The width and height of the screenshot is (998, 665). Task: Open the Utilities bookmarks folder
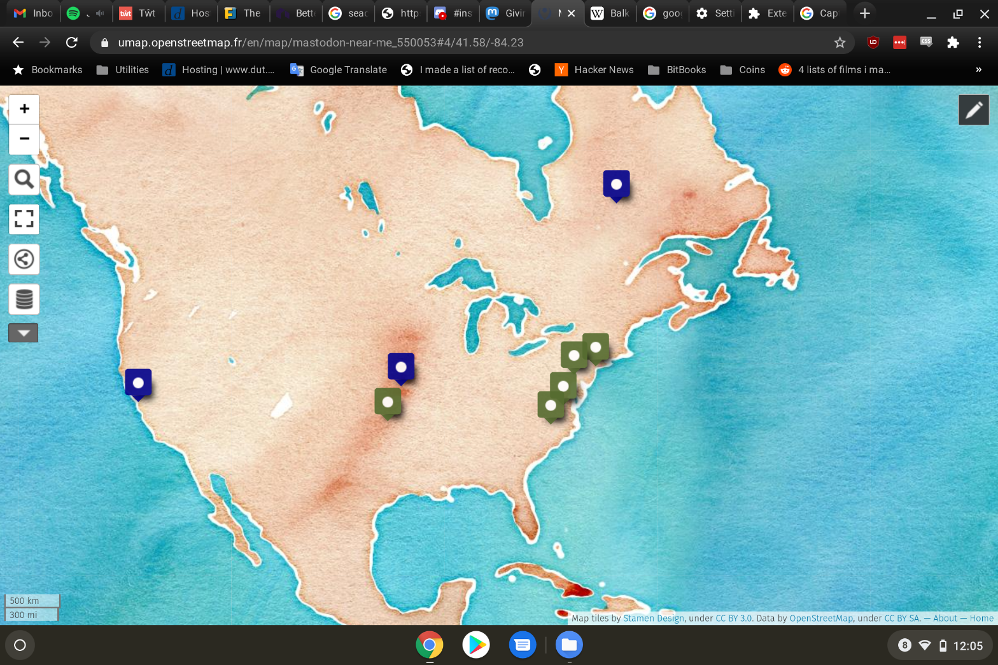pos(123,70)
